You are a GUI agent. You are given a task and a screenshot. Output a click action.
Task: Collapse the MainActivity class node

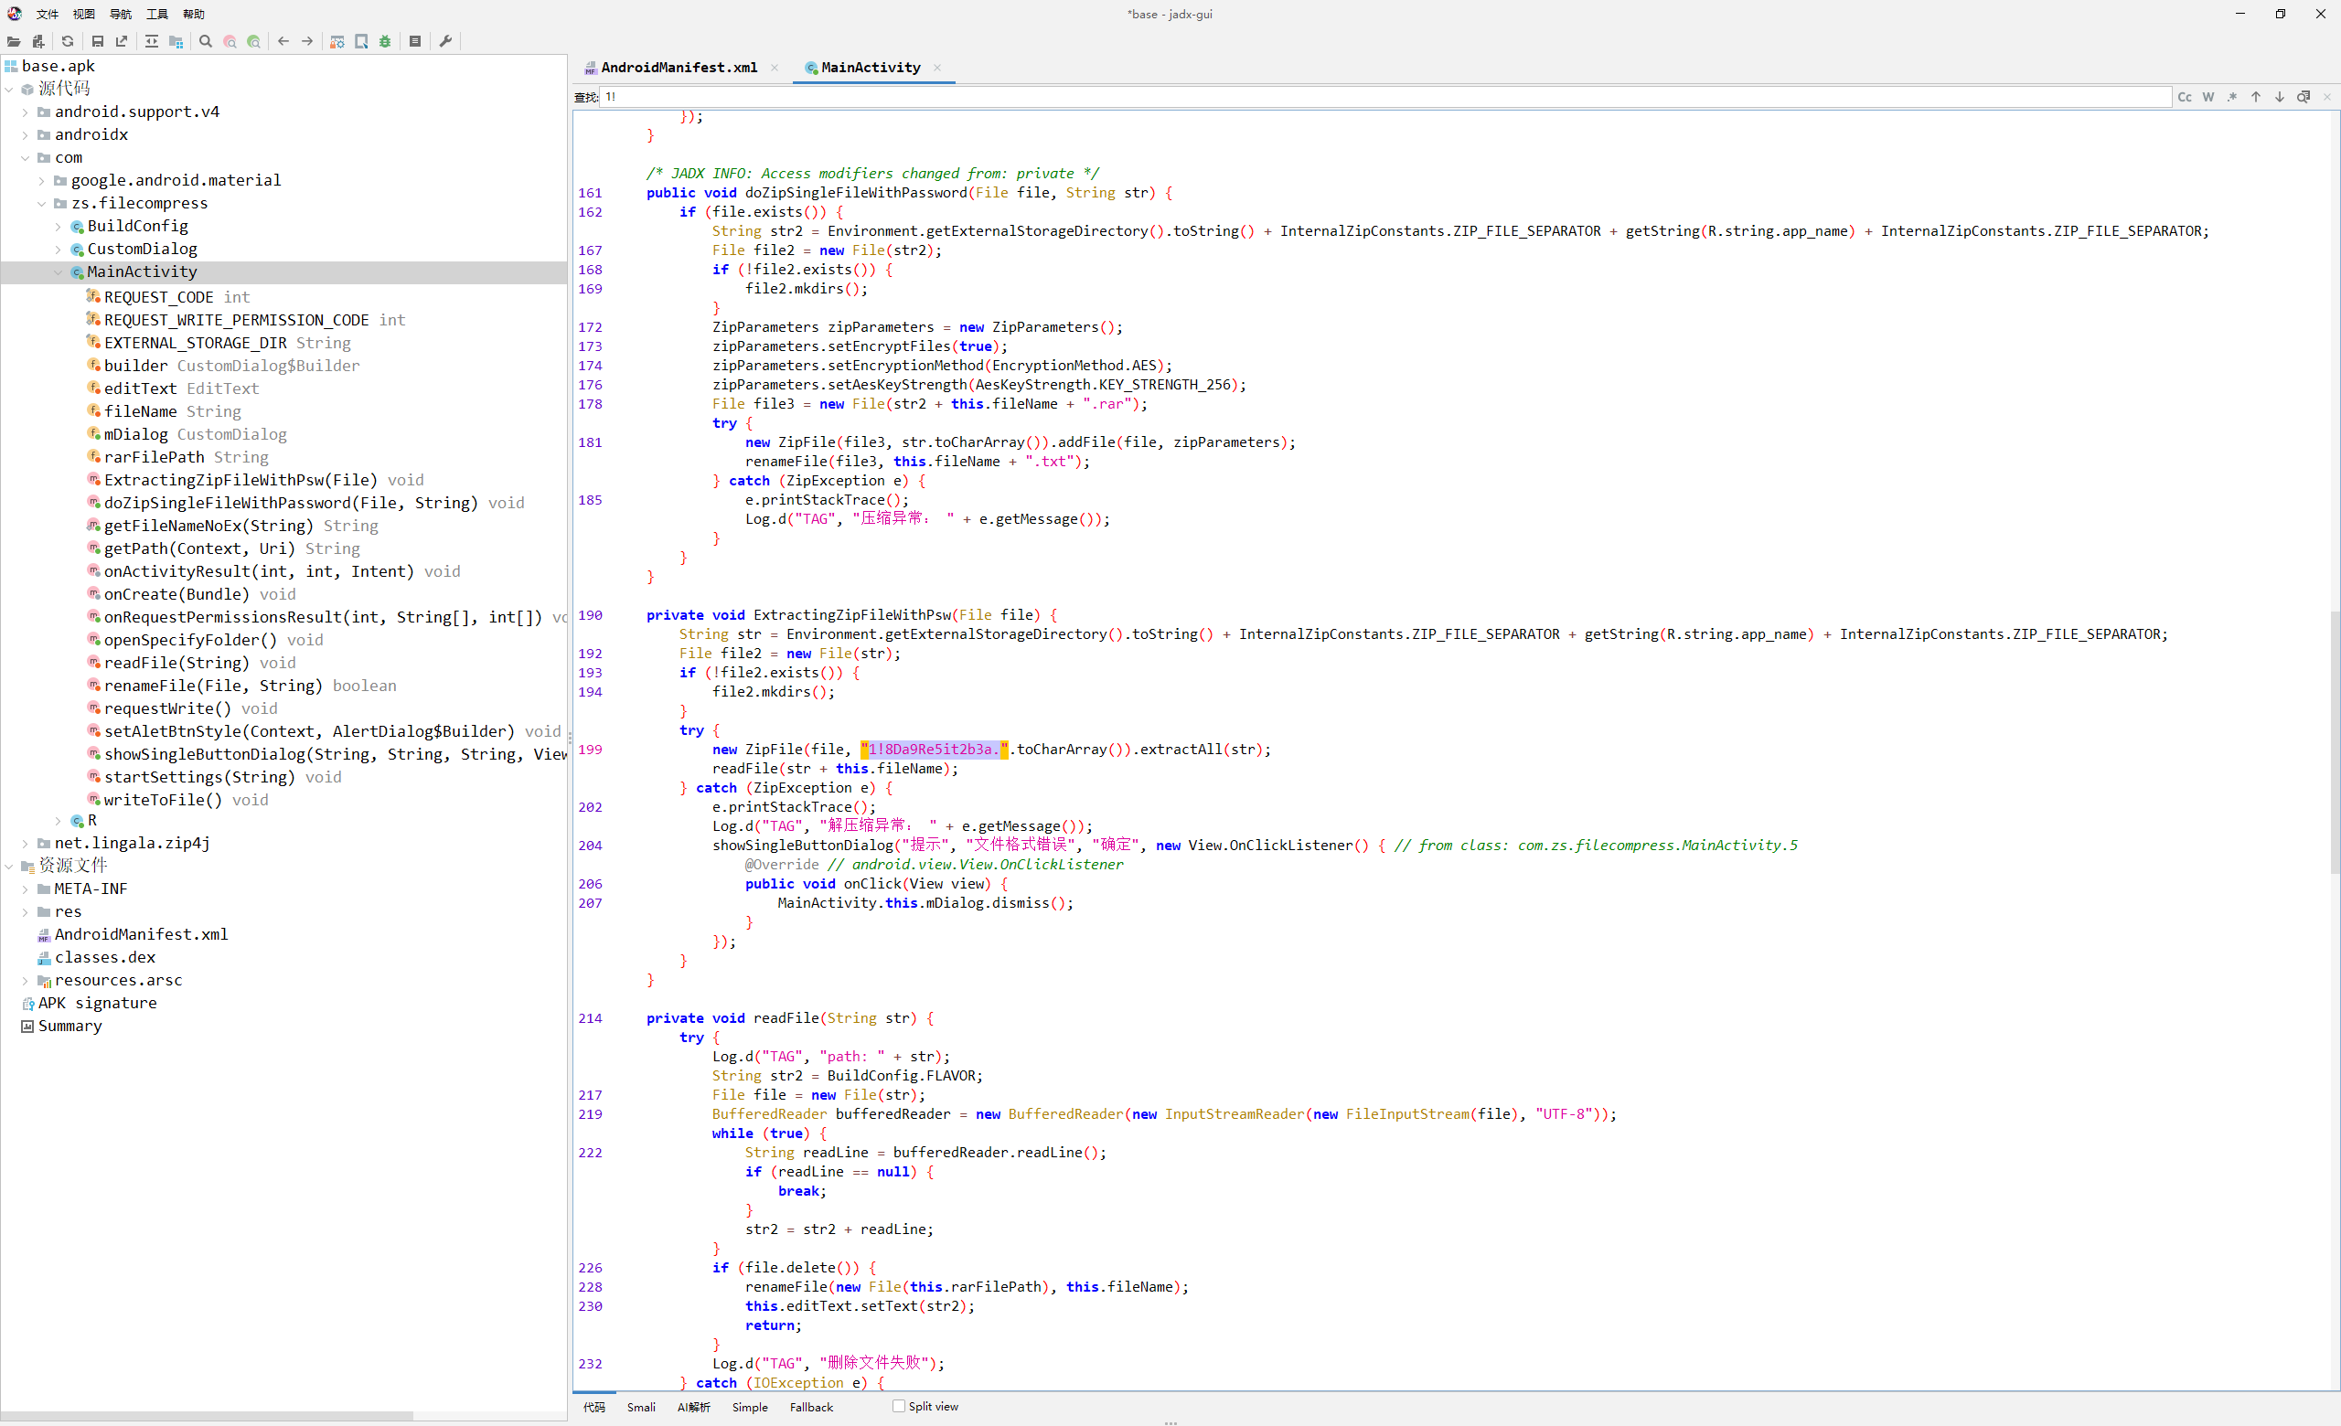coord(58,271)
